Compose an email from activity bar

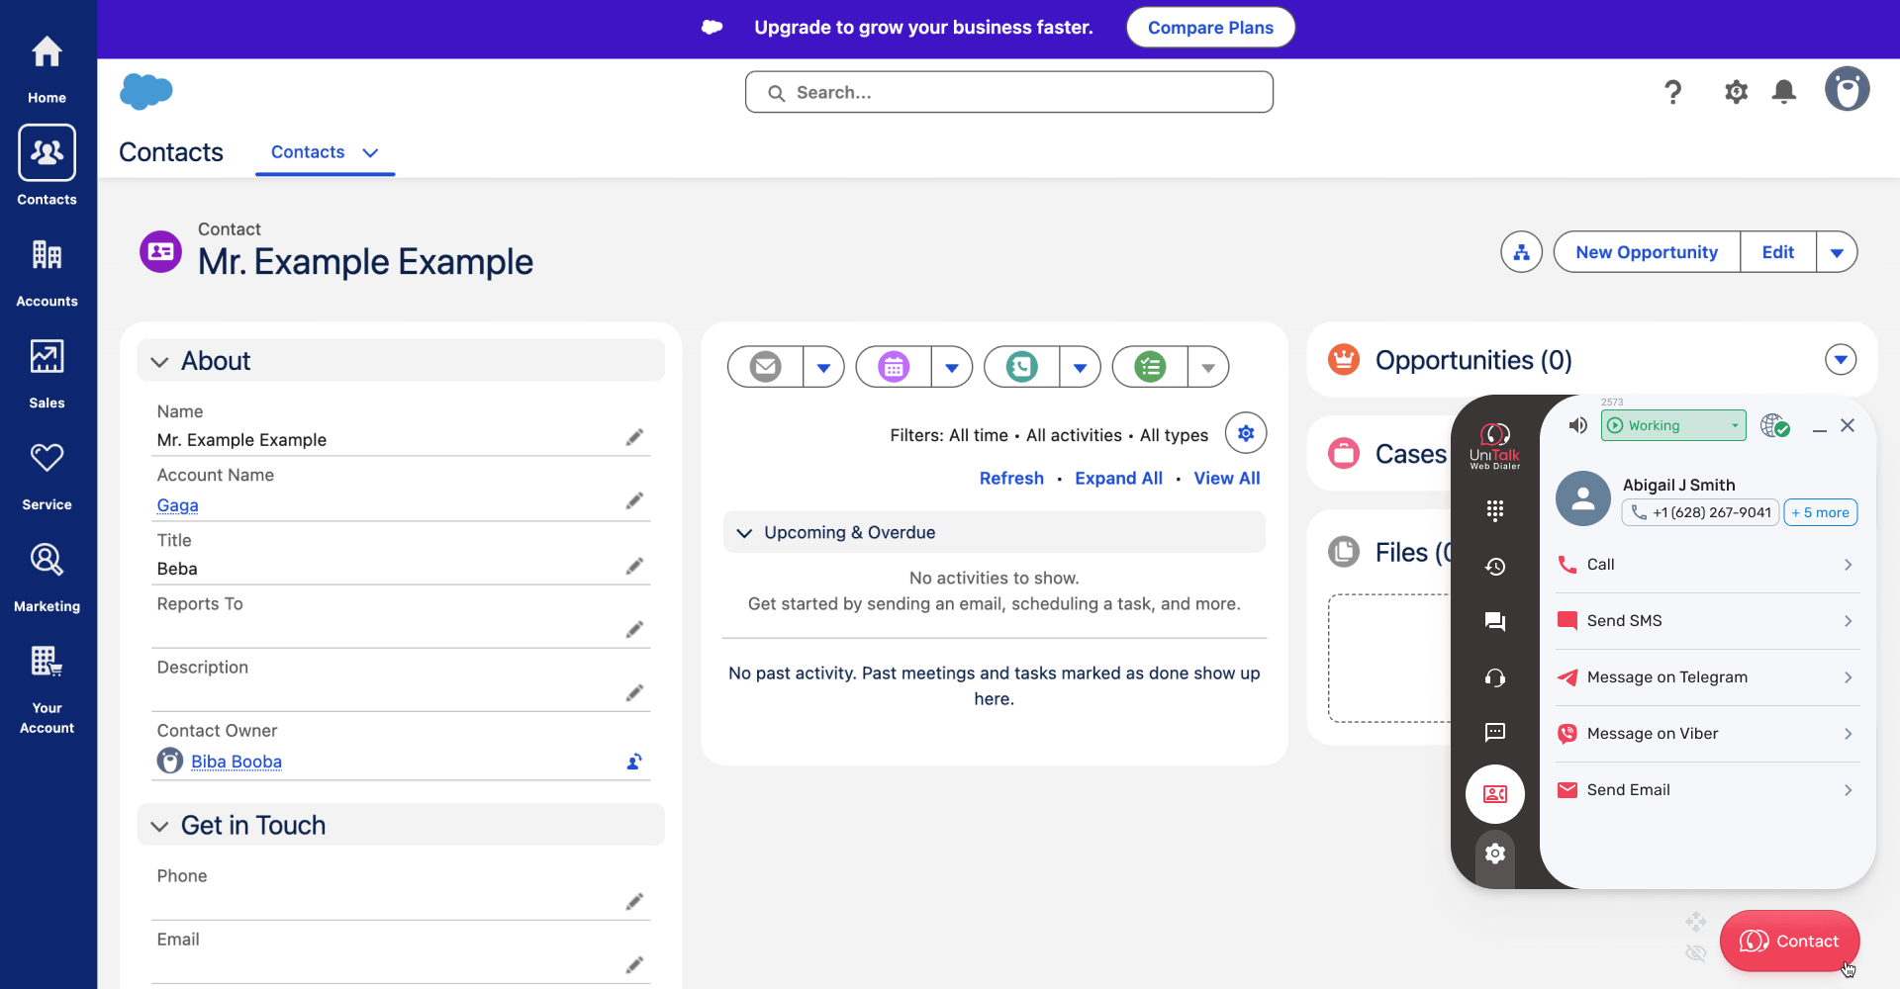[765, 367]
